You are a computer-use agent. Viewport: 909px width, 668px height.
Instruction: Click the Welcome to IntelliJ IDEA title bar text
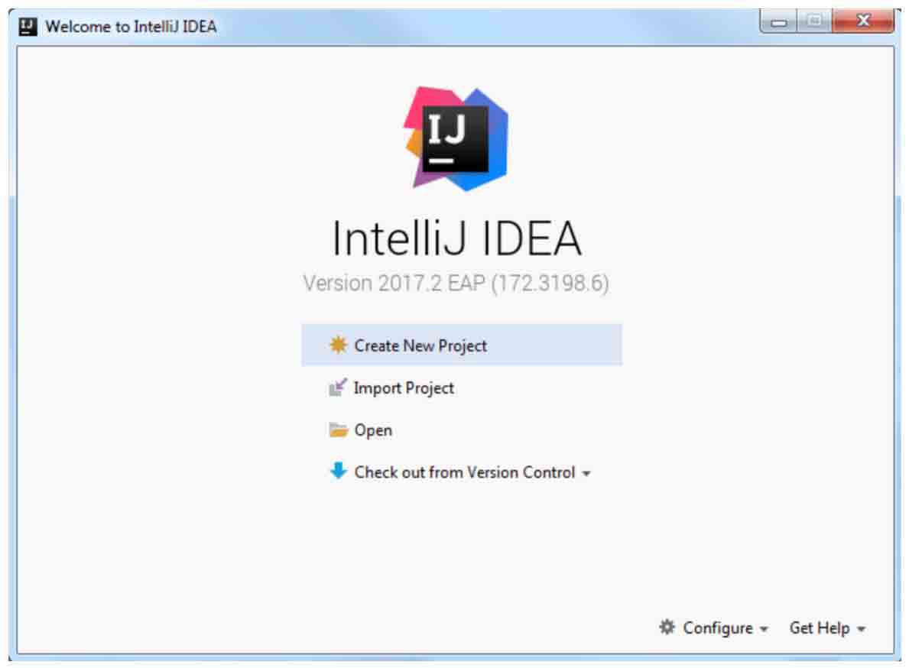coord(131,26)
